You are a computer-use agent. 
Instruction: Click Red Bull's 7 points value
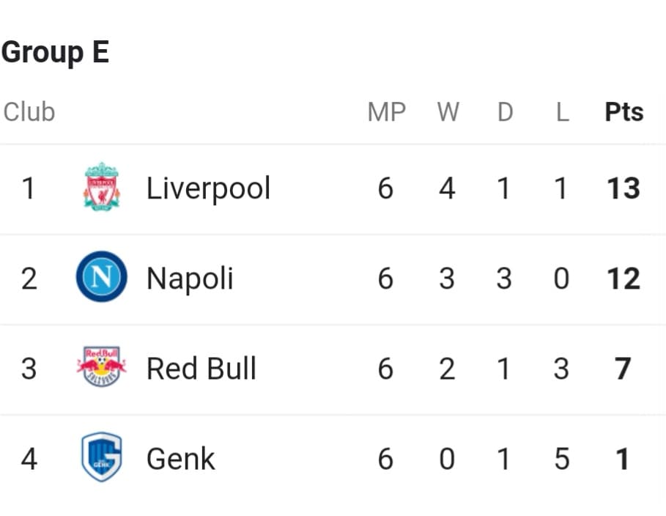(x=623, y=369)
